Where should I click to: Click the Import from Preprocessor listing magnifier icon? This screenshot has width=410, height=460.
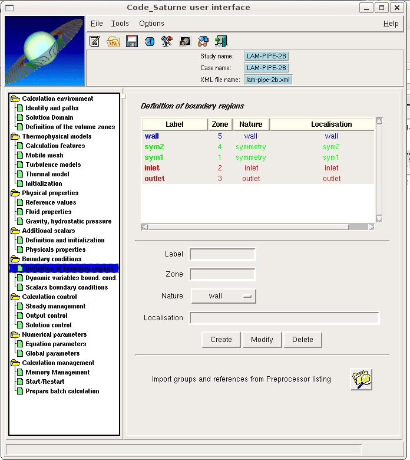pos(361,379)
